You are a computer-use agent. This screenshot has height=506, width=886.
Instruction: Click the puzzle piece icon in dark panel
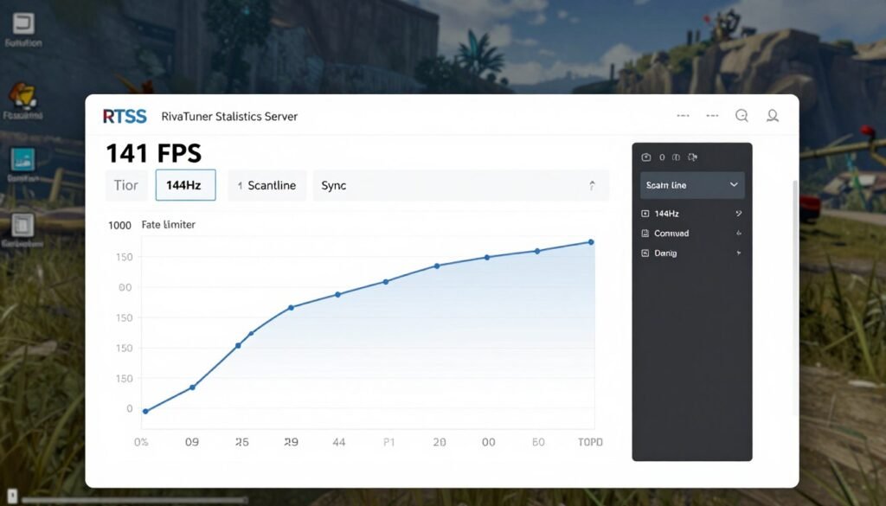click(x=692, y=157)
